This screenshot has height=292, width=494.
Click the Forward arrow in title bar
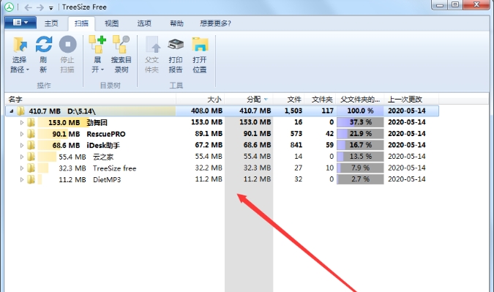click(40, 7)
